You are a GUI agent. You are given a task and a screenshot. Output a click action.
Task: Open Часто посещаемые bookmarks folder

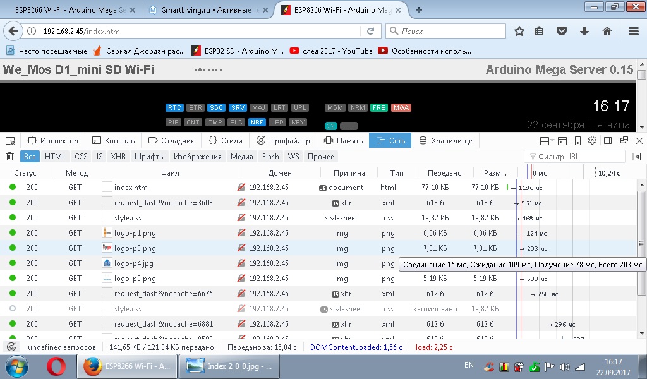(x=47, y=51)
